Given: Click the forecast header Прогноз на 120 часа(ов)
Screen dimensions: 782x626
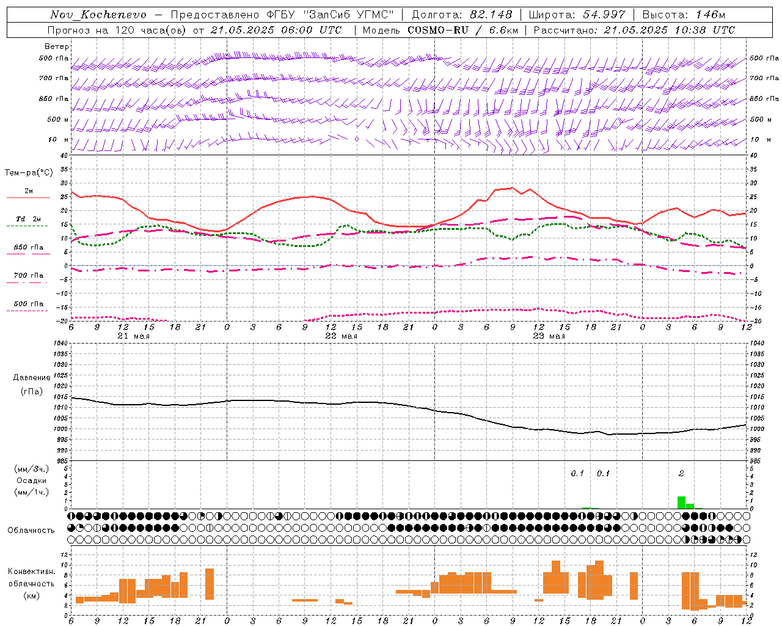Looking at the screenshot, I should coord(118,30).
